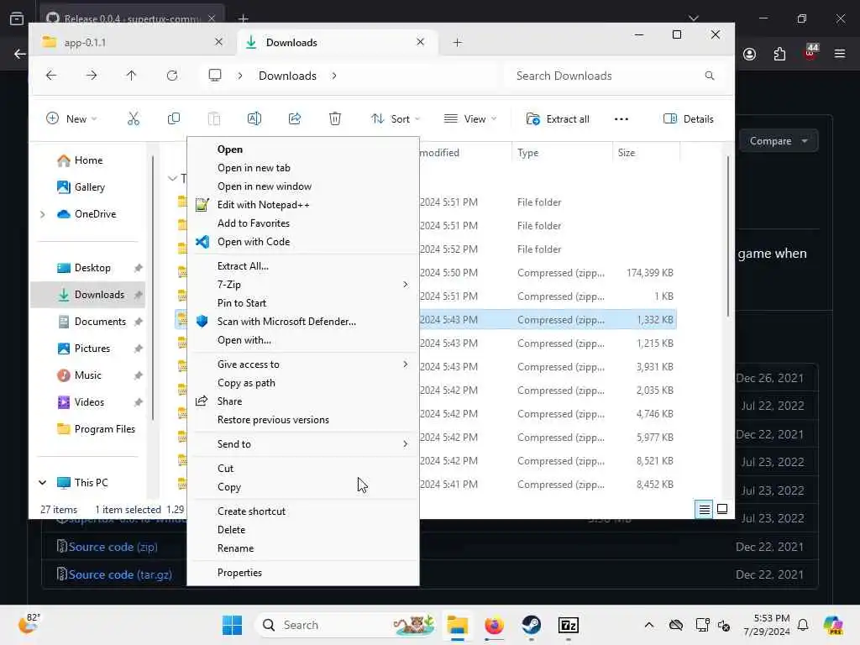
Task: Click the taskbar Search box
Action: 349,625
